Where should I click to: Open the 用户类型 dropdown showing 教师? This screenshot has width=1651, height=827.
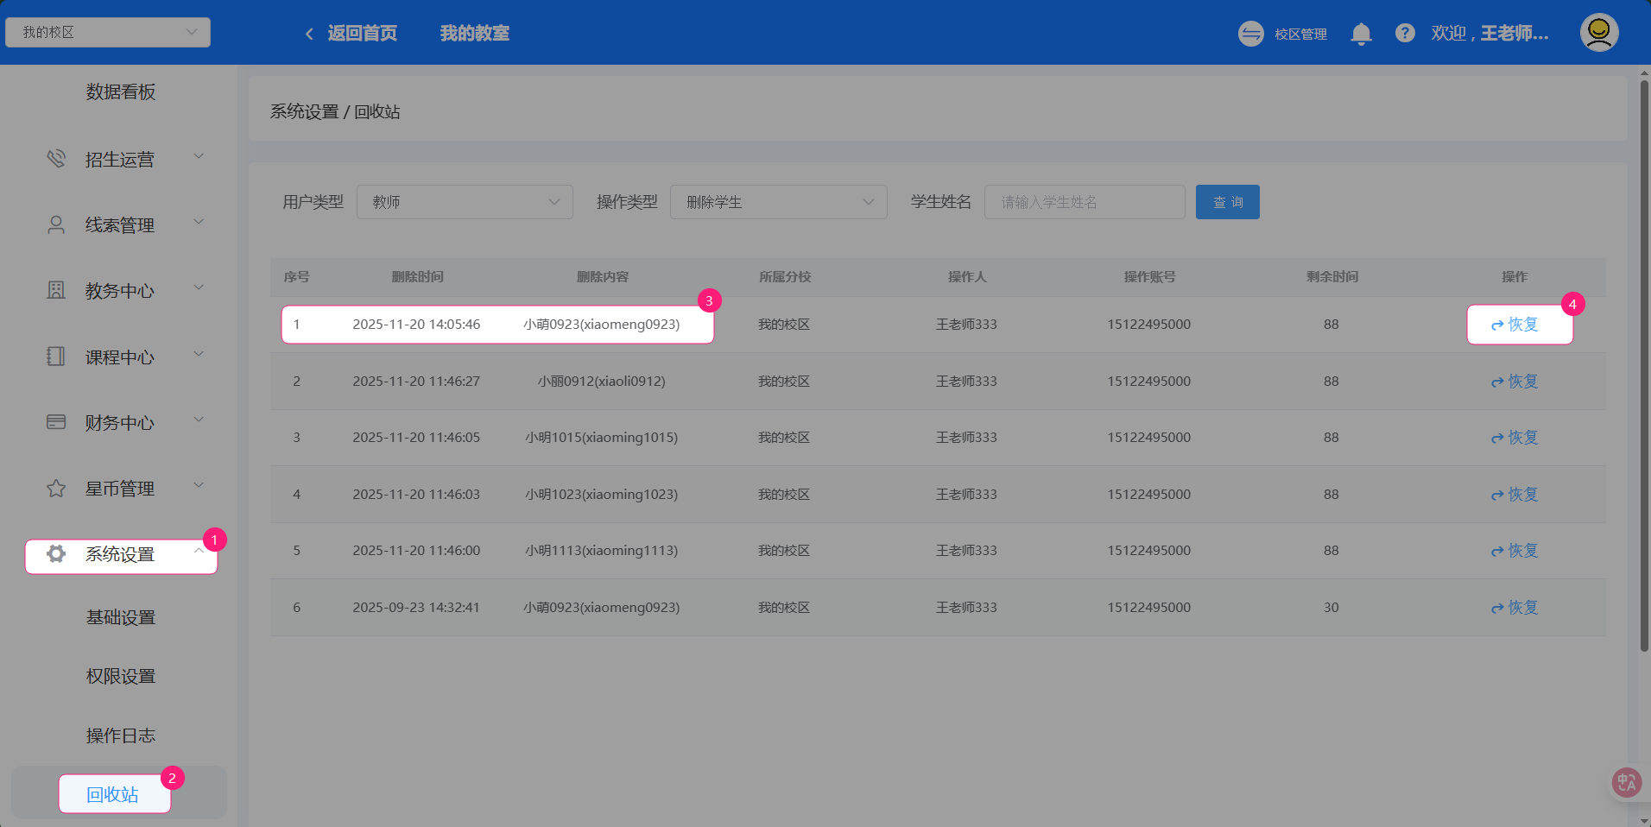(465, 201)
